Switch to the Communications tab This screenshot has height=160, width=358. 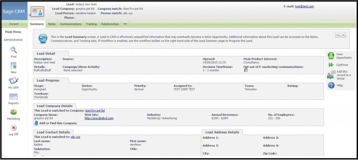pos(71,24)
